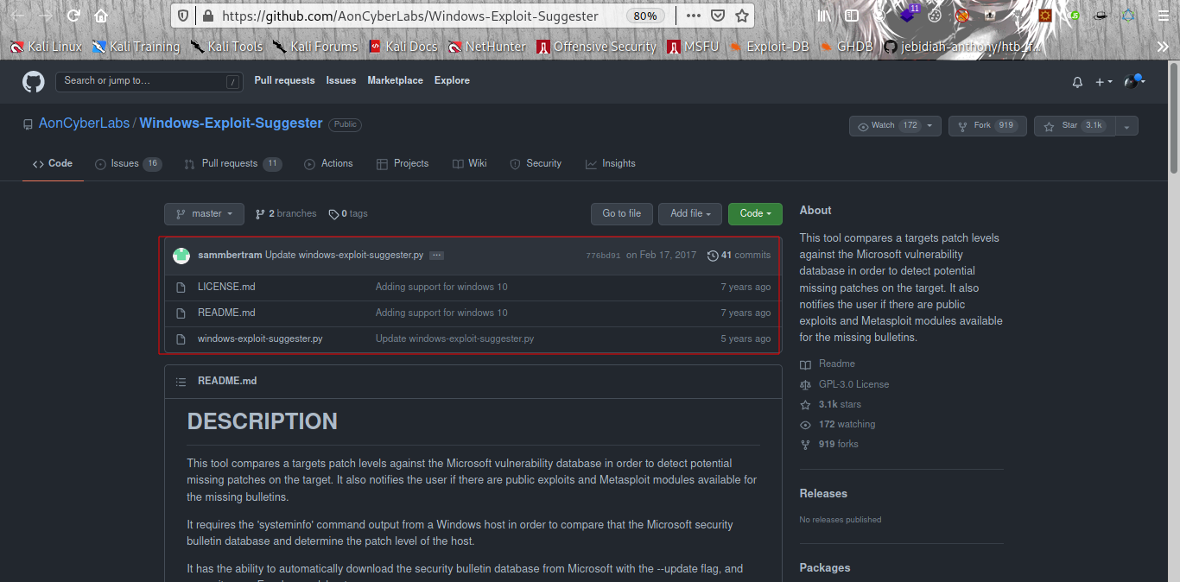Viewport: 1180px width, 582px height.
Task: Show more bookmarks with the double chevron
Action: (1163, 47)
